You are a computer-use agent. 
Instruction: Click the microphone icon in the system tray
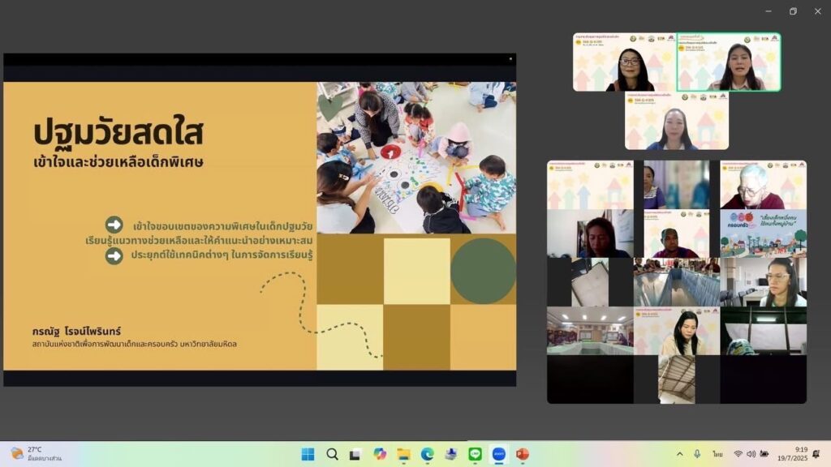[x=697, y=454]
